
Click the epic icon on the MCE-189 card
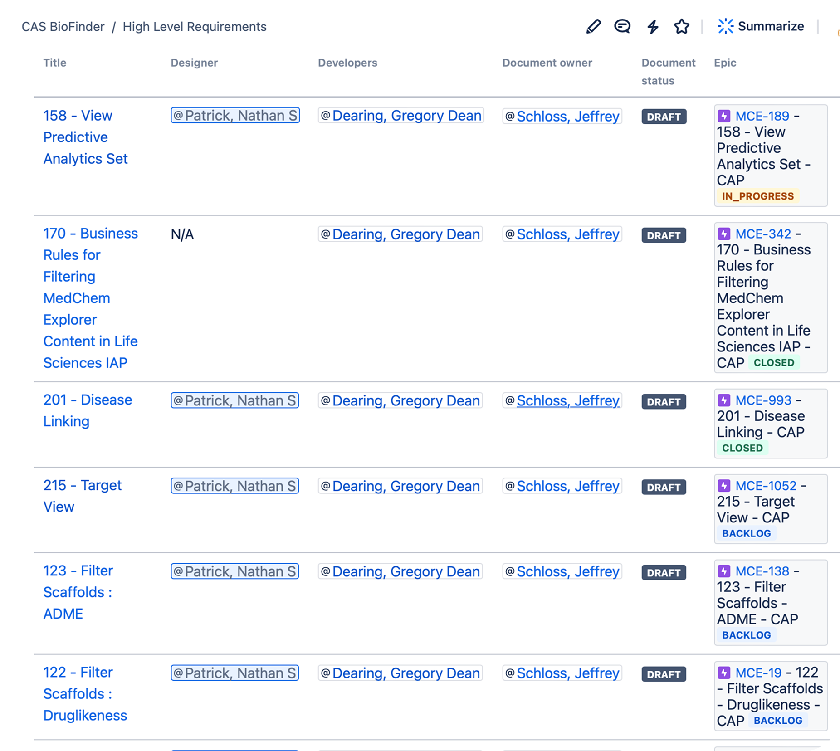pos(723,116)
